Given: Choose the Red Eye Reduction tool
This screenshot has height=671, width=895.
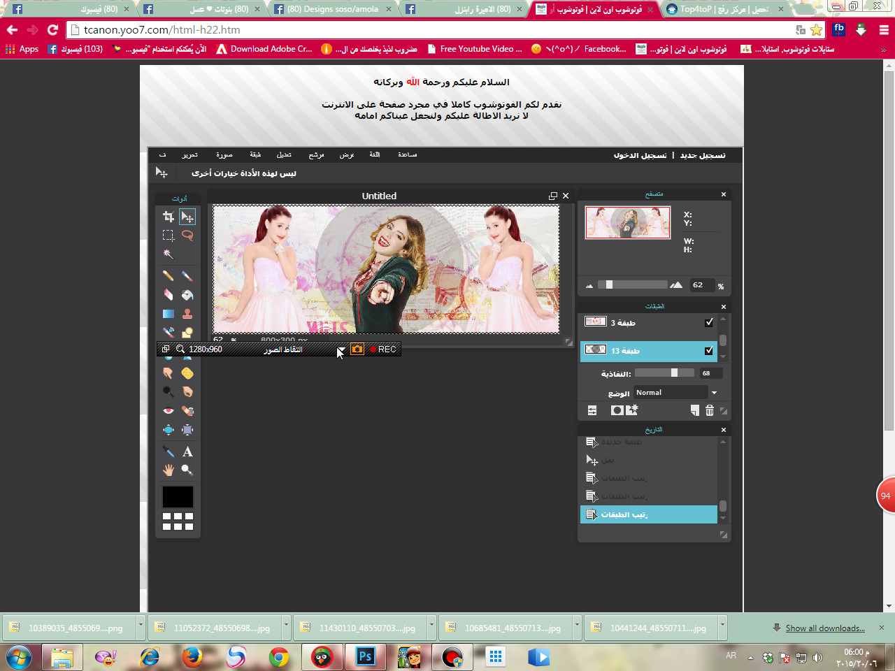Looking at the screenshot, I should tap(169, 411).
